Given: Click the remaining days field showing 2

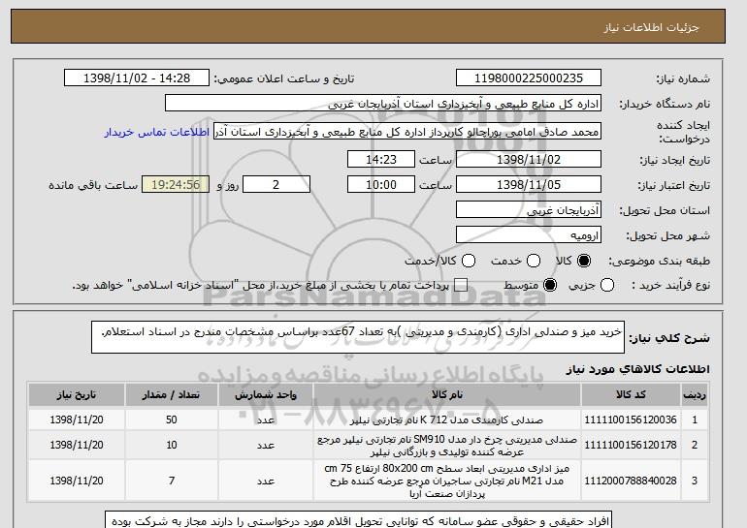Looking at the screenshot, I should click(x=276, y=185).
